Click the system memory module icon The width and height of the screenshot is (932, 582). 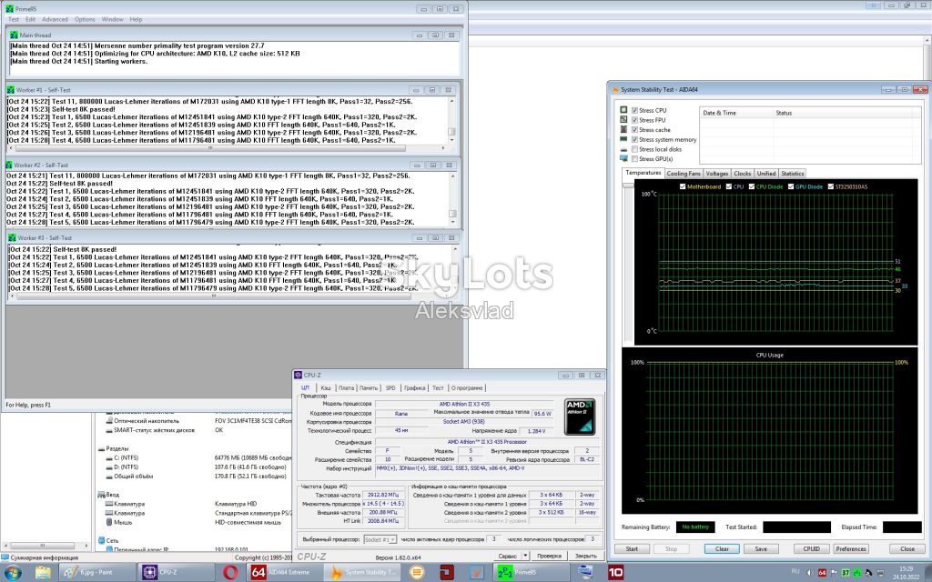(x=623, y=139)
